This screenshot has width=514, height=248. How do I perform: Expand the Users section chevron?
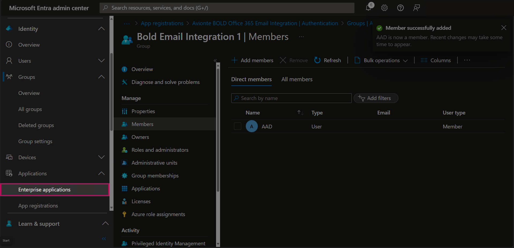point(101,61)
